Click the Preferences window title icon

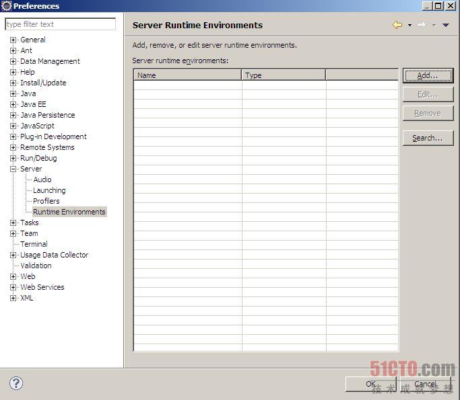point(7,6)
